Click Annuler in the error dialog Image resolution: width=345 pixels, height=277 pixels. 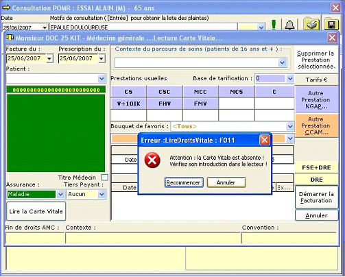coord(226,182)
